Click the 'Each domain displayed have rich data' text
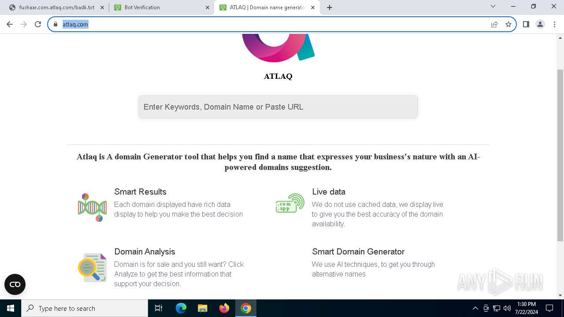564x317 pixels. (x=178, y=209)
